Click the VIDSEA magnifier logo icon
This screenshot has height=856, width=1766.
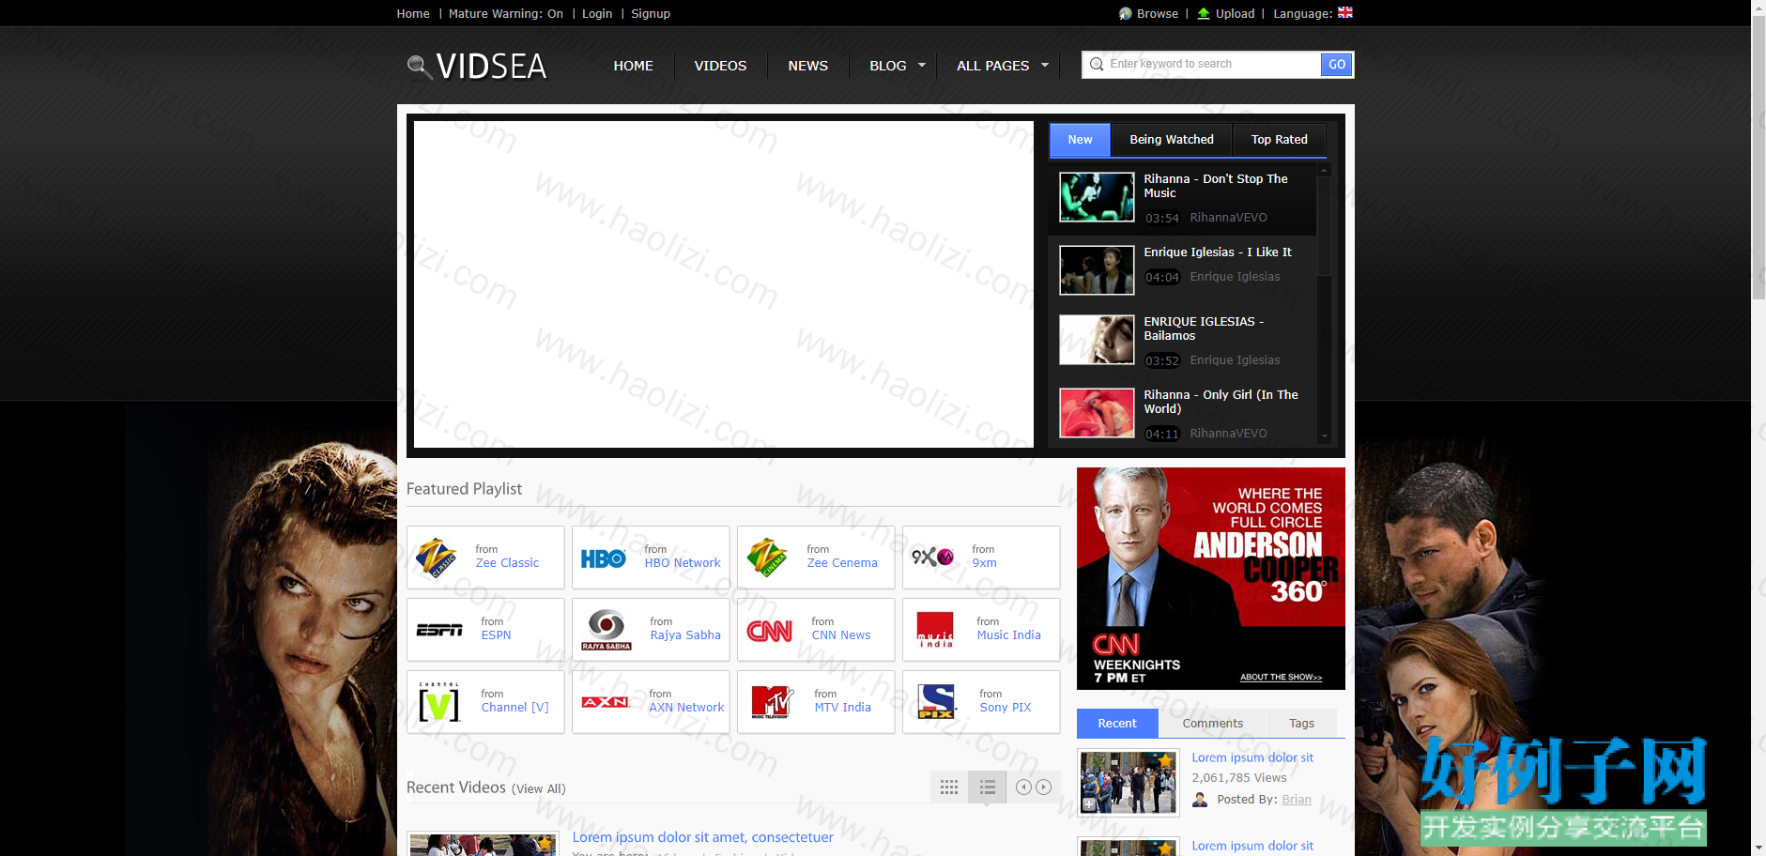tap(419, 67)
